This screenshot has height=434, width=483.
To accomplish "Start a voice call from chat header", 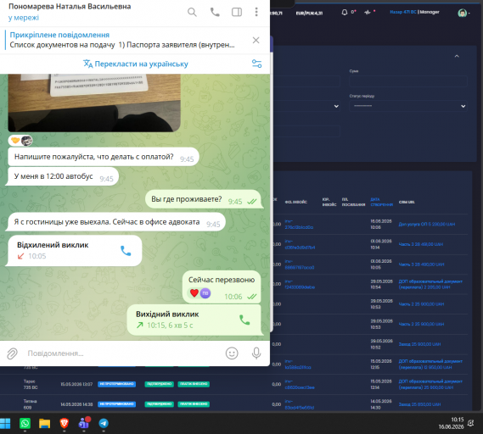I will click(215, 13).
